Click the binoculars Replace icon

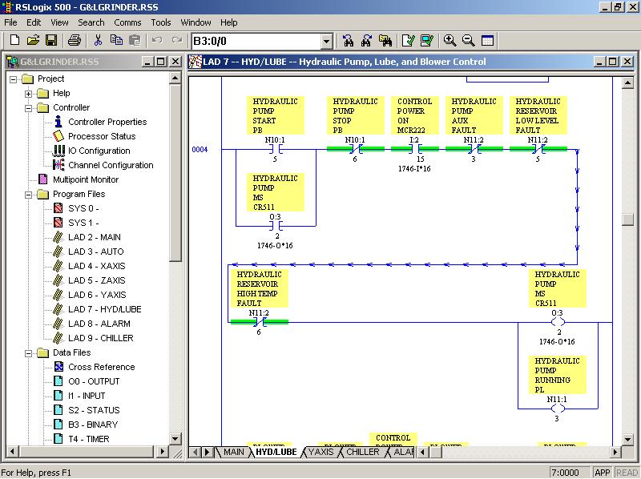tap(385, 40)
